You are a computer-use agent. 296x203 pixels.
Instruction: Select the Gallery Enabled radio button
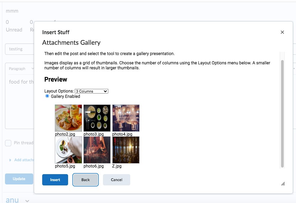47,96
